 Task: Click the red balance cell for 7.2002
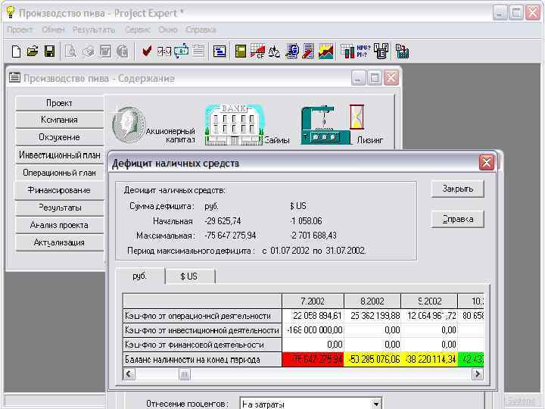(313, 359)
